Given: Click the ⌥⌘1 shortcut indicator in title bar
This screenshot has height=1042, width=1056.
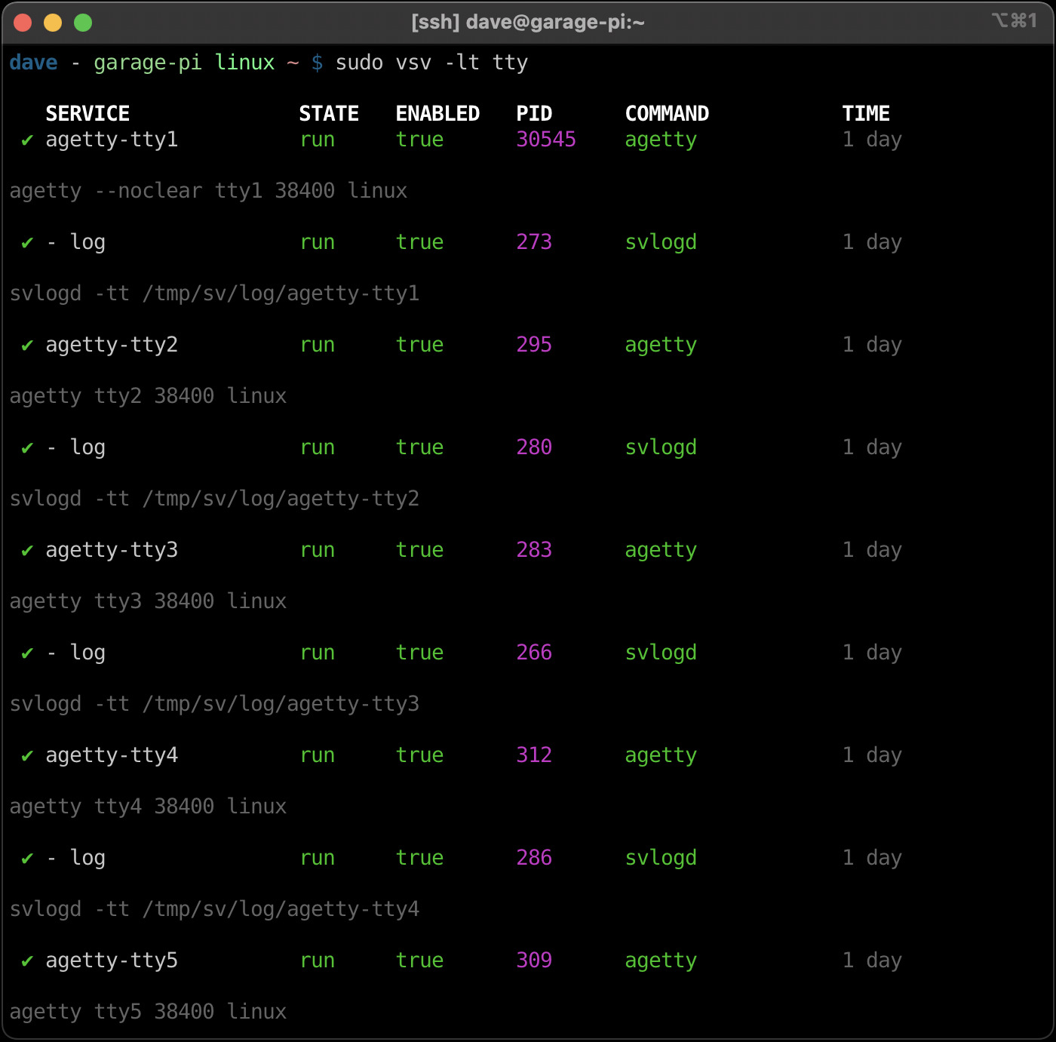Looking at the screenshot, I should [1015, 21].
